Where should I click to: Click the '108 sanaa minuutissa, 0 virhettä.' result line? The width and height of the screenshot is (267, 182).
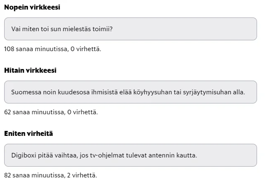(52, 49)
